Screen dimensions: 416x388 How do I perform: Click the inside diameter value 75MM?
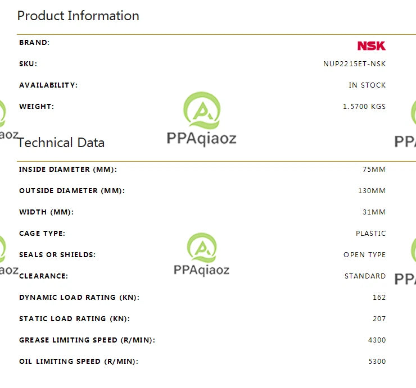(x=374, y=170)
